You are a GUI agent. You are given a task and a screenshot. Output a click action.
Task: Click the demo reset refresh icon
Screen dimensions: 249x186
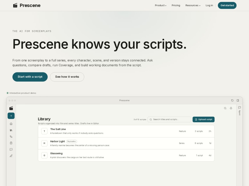(x=232, y=100)
